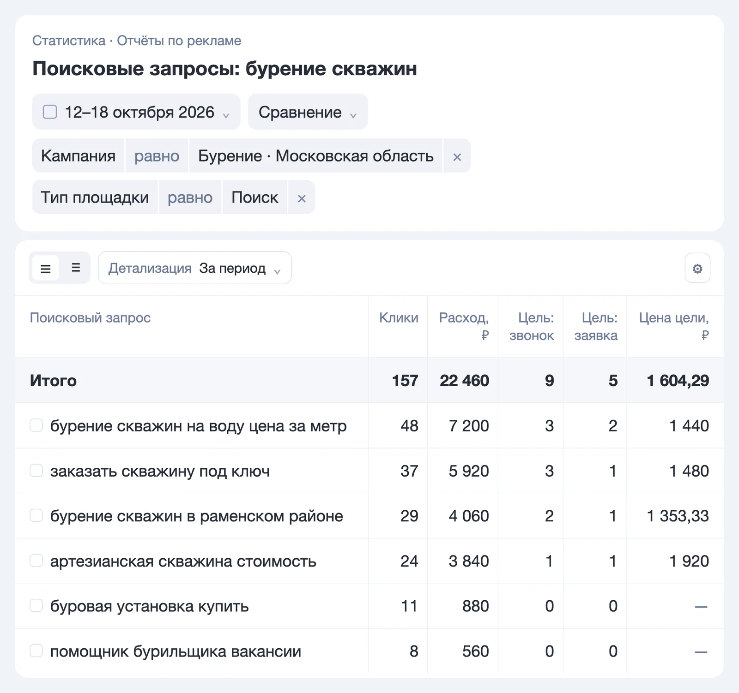Select the cost value 7 200
This screenshot has height=693, width=739.
pos(469,425)
